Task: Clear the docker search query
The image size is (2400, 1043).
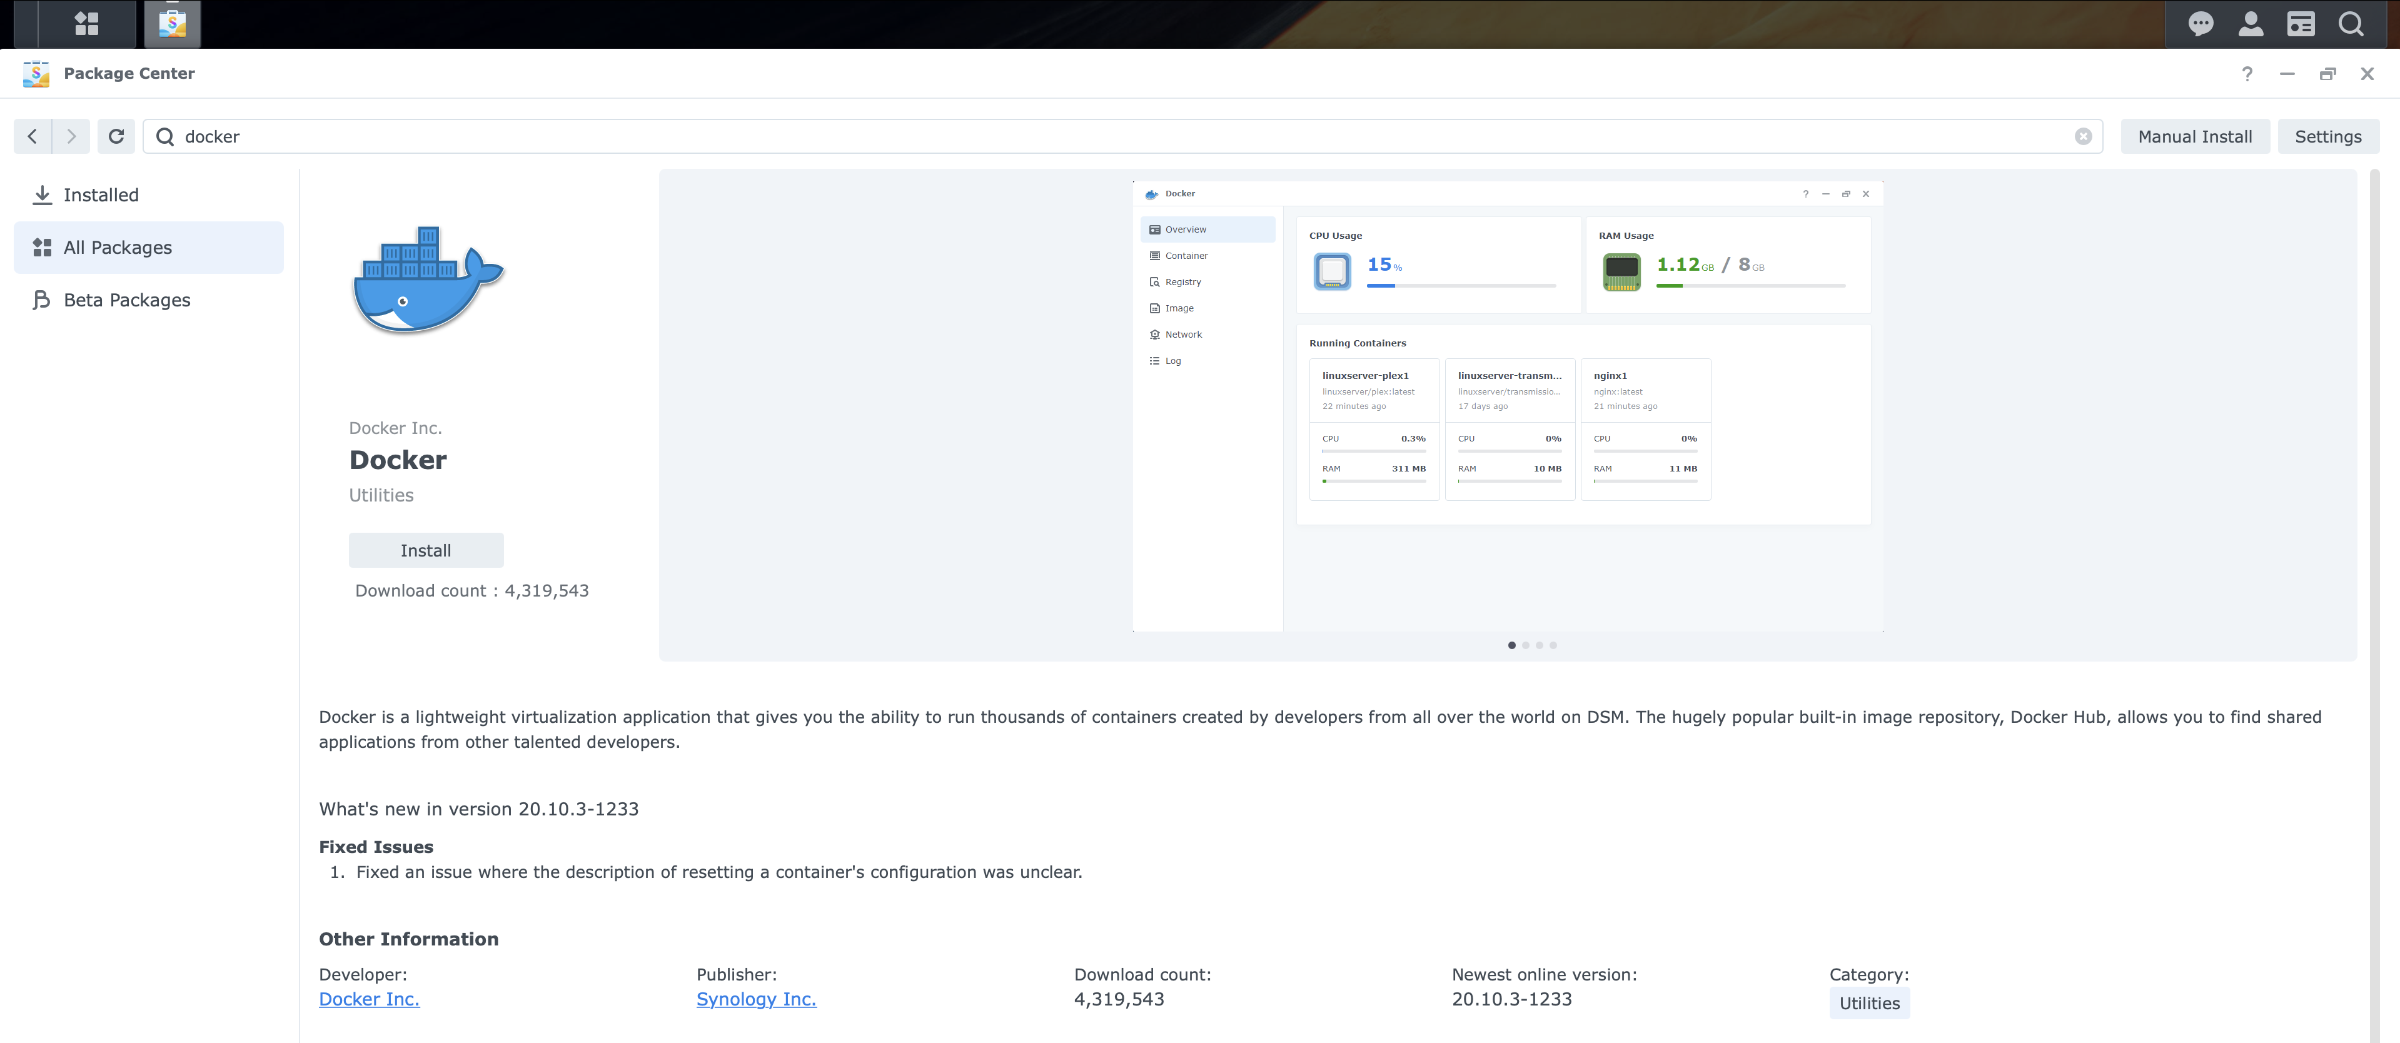Action: point(2083,136)
